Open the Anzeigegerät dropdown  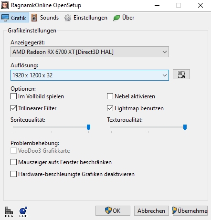coord(90,52)
